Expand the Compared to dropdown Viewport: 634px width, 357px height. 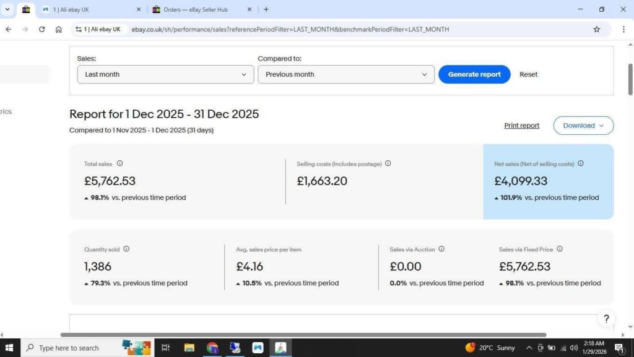click(346, 74)
